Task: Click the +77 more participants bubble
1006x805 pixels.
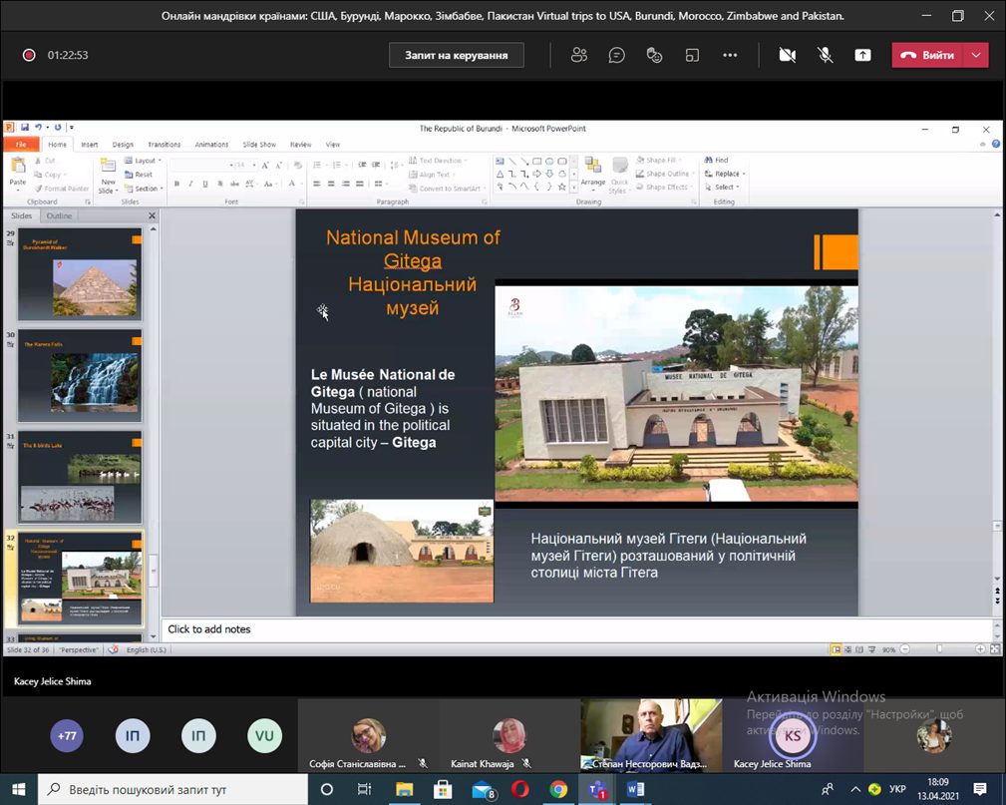Action: coord(67,736)
